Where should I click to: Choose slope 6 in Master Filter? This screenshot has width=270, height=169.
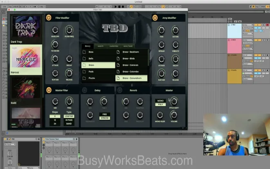55,116
